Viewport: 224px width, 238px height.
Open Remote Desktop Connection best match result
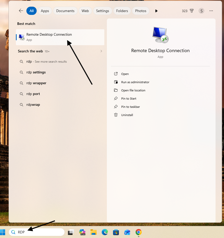click(x=60, y=37)
